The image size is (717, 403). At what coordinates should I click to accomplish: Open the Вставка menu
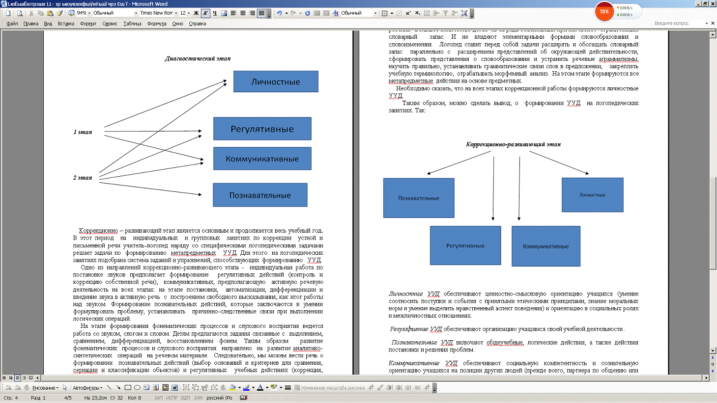coord(66,24)
